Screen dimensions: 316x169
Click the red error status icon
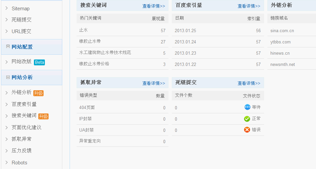click(x=247, y=130)
